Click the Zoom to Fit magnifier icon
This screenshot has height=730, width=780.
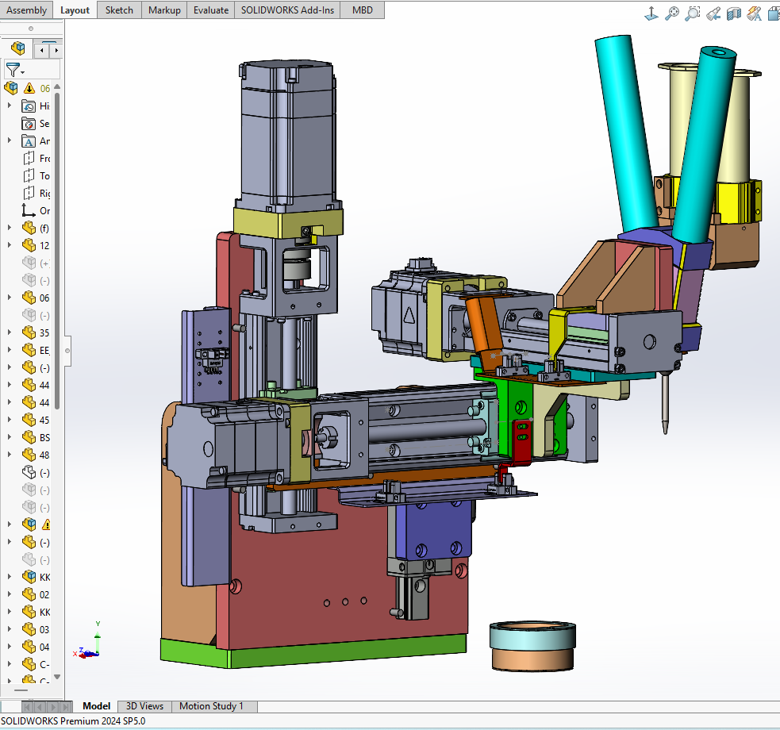click(x=672, y=13)
